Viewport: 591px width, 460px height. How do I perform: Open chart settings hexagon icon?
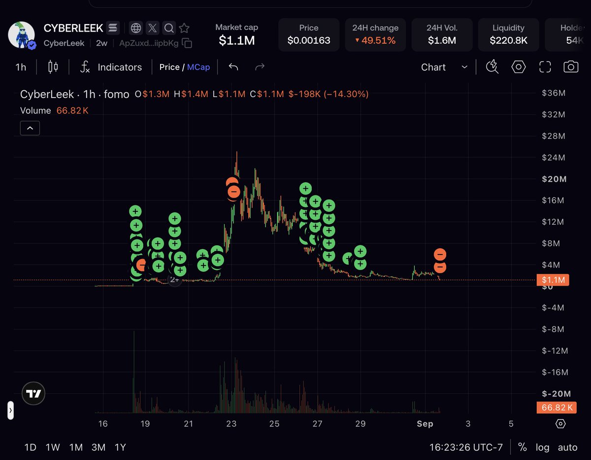(519, 67)
